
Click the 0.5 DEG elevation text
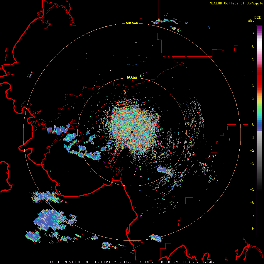click(x=144, y=262)
